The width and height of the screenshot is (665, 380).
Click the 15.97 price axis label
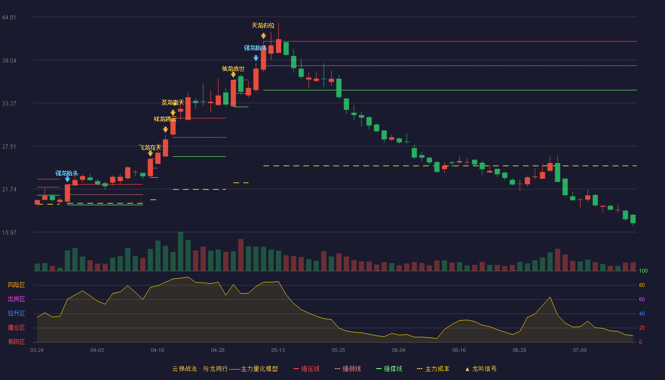(x=9, y=233)
